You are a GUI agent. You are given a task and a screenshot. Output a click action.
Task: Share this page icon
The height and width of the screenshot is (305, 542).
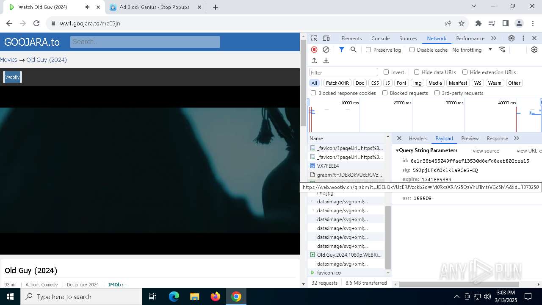click(448, 23)
